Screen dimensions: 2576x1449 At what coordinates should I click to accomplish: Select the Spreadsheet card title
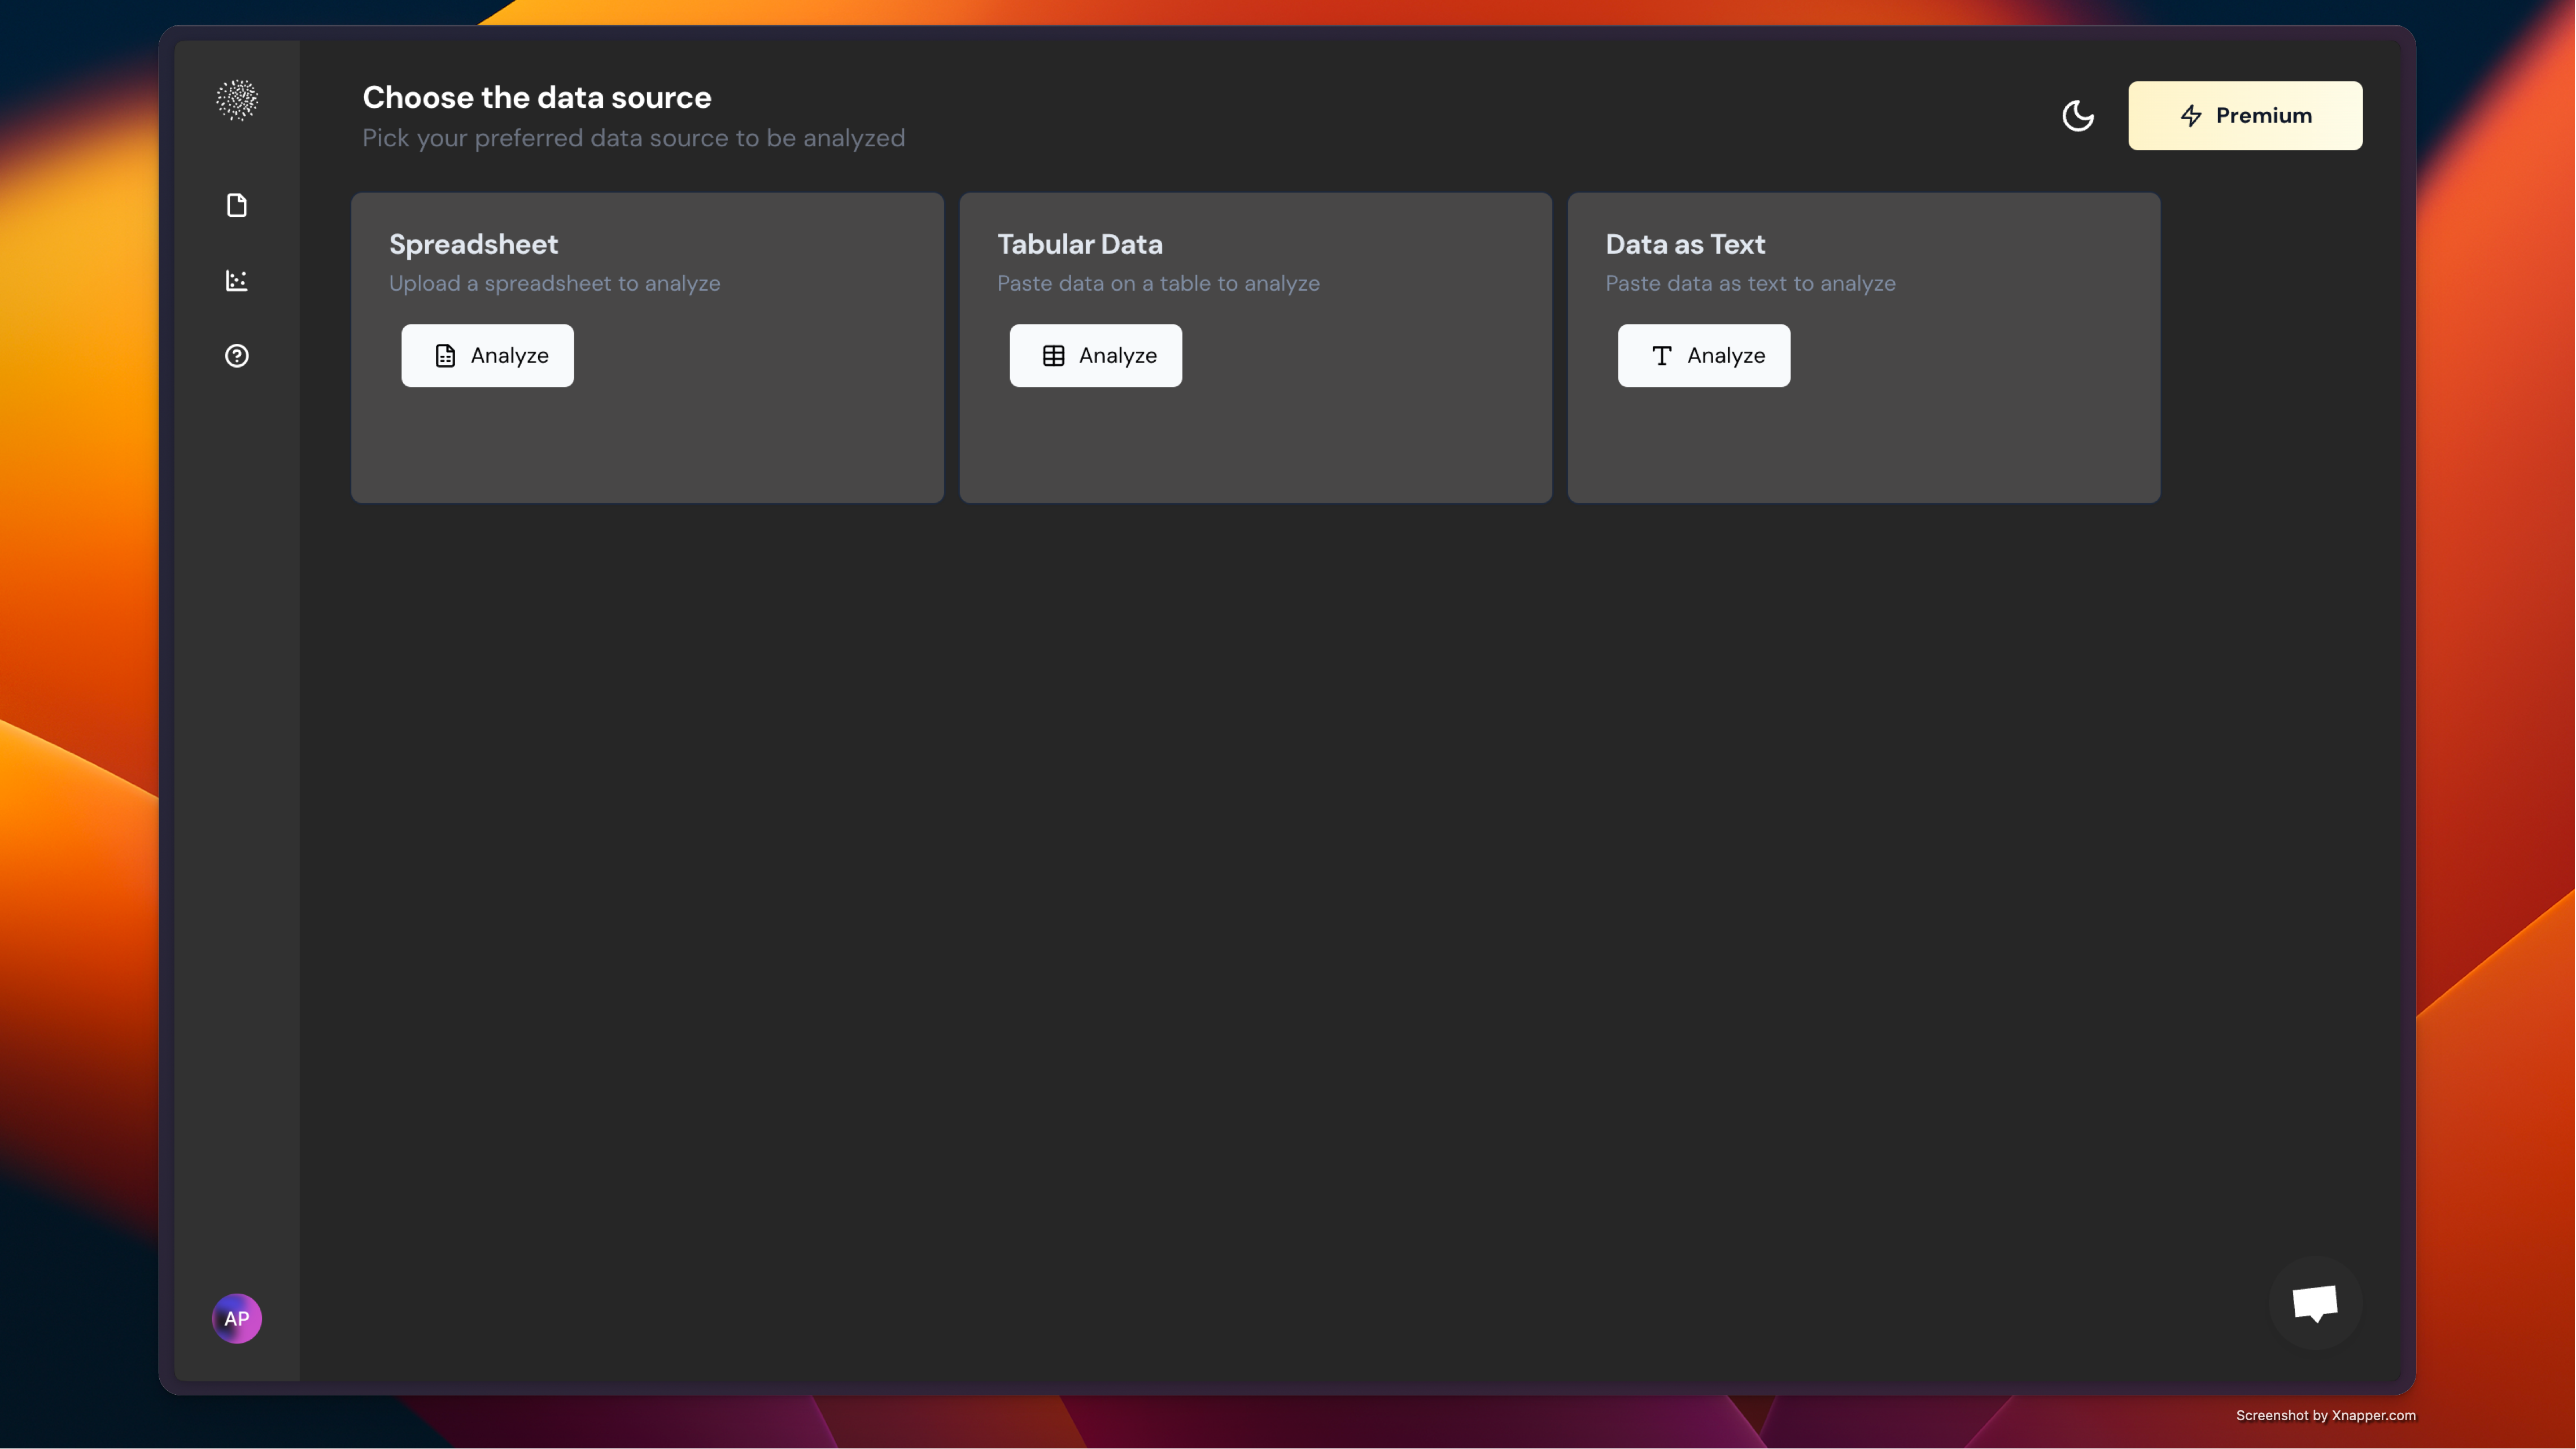[473, 245]
